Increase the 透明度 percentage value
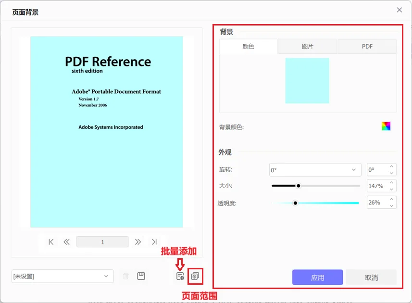The height and width of the screenshot is (303, 412). pyautogui.click(x=391, y=199)
